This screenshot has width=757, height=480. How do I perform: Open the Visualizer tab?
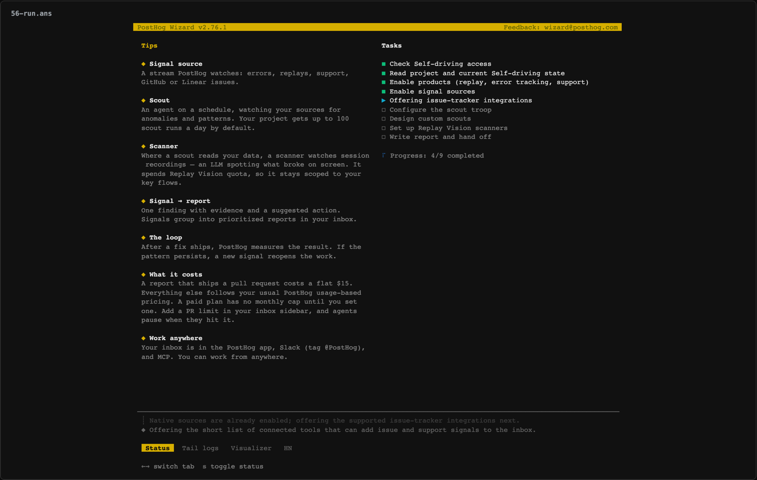[x=251, y=448]
